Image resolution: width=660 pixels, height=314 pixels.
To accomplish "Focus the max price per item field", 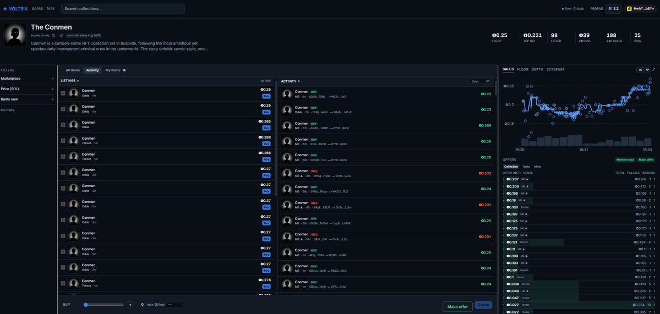I will point(174,305).
